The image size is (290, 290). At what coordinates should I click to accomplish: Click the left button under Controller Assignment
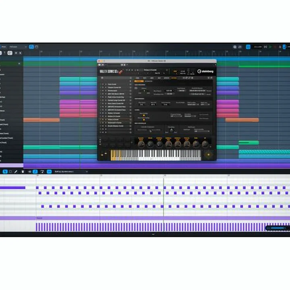click(x=142, y=130)
